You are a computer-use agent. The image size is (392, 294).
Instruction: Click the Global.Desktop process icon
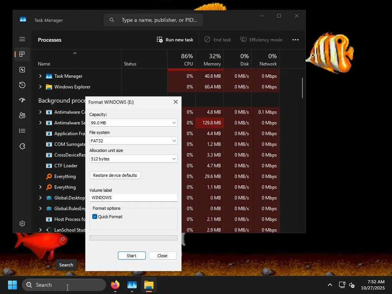click(49, 198)
